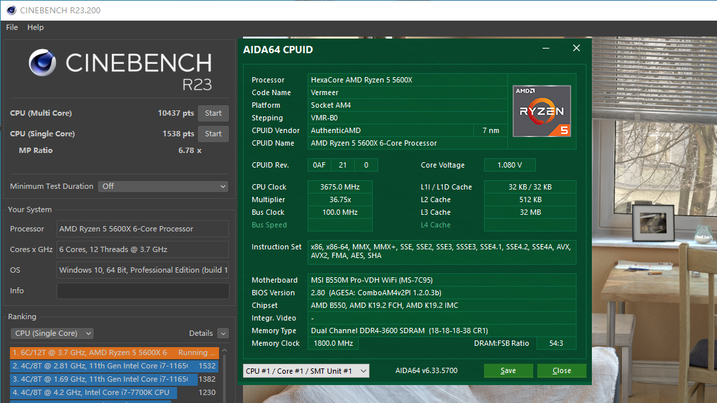Viewport: 717px width, 403px height.
Task: Start the CPU Multi Core test
Action: pos(213,113)
